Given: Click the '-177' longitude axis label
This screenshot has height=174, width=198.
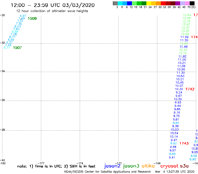Looking at the screenshot, I should coord(41,163).
